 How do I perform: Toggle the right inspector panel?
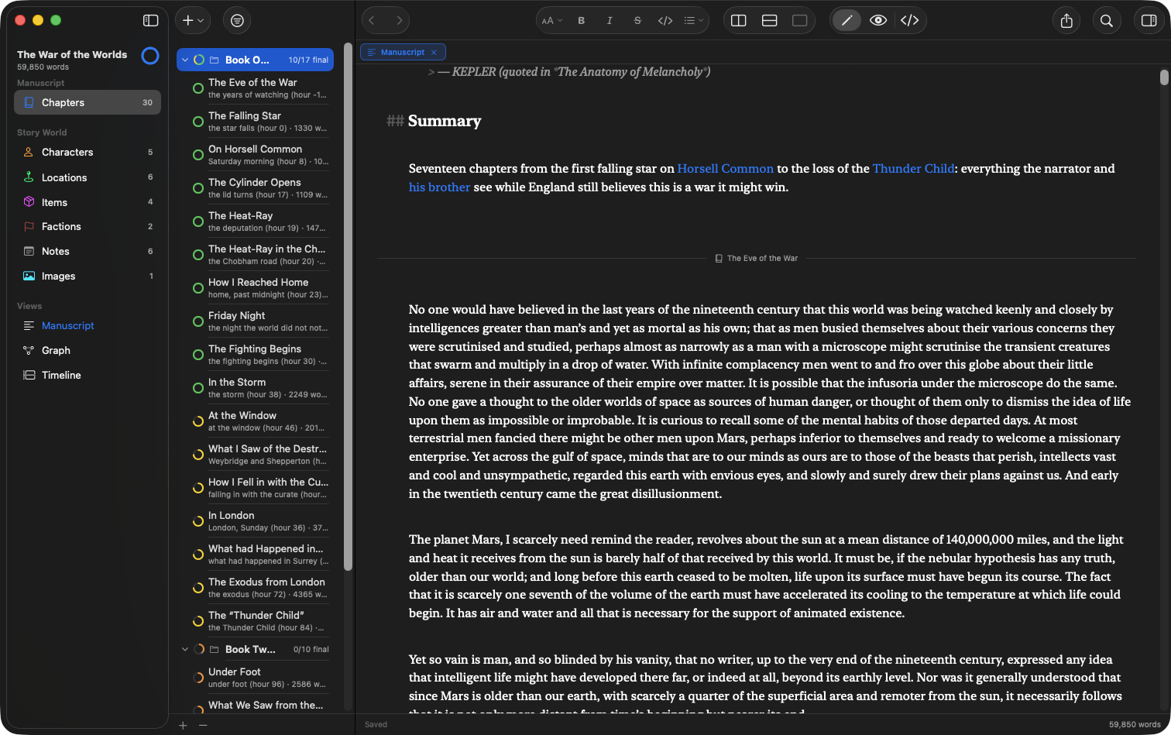pos(1149,21)
